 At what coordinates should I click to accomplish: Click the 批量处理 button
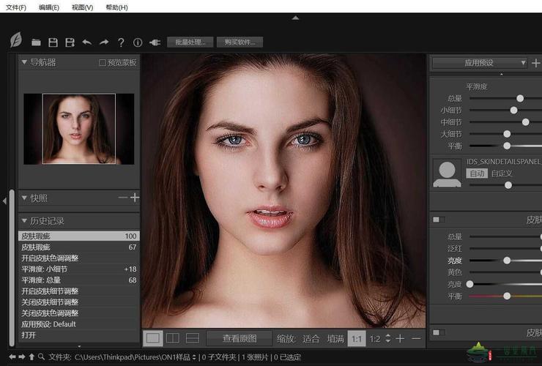point(190,42)
